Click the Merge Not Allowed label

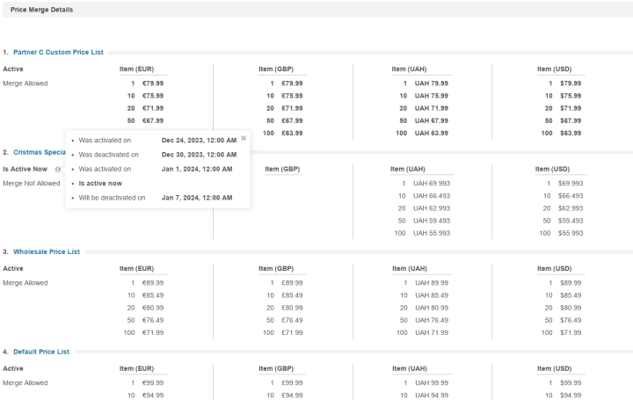(32, 183)
